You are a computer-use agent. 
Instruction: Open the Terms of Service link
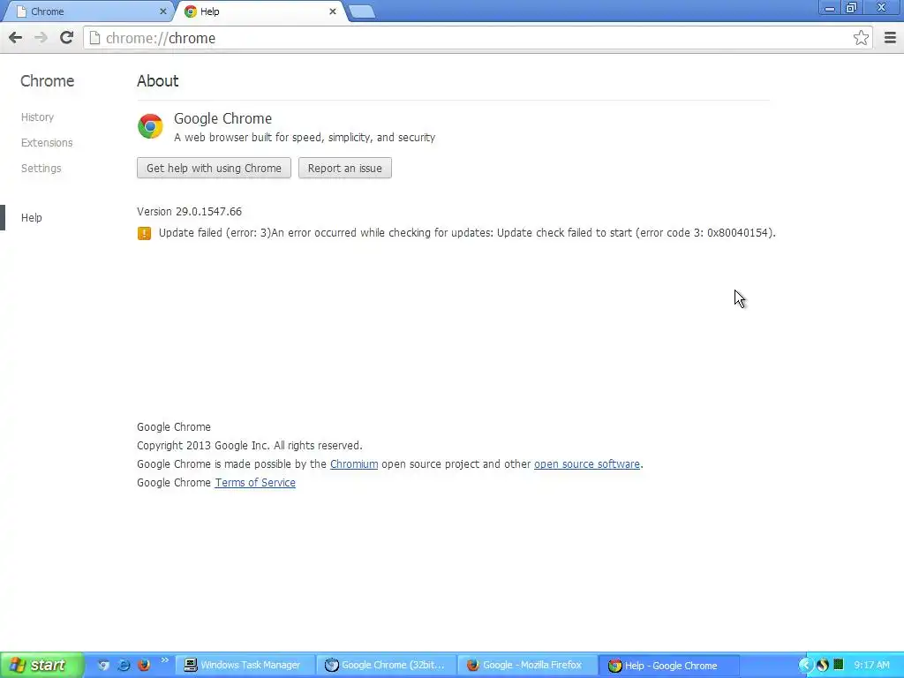pos(255,483)
